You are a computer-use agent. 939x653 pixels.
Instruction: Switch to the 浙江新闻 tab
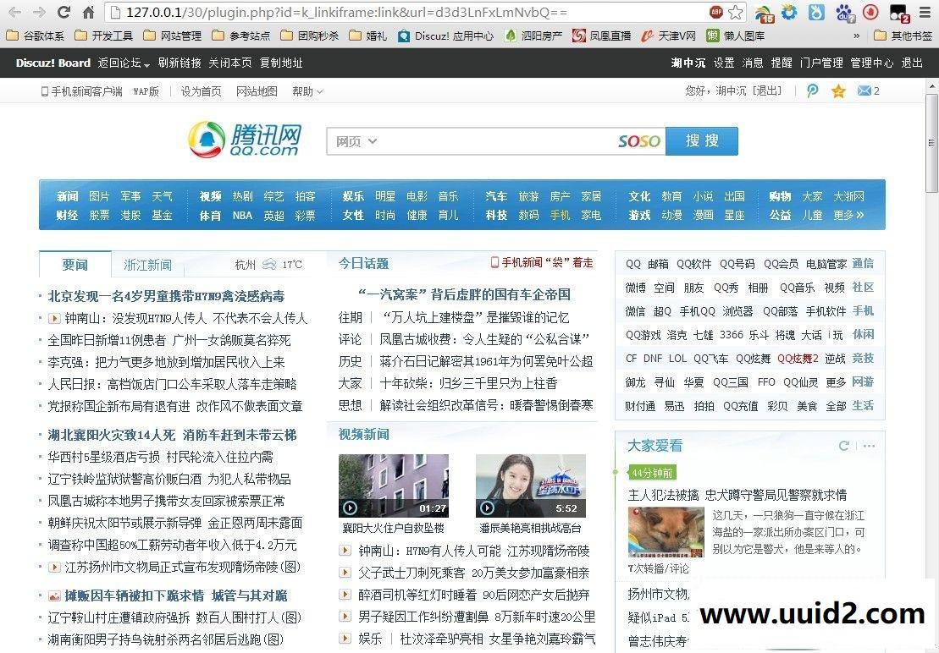147,264
